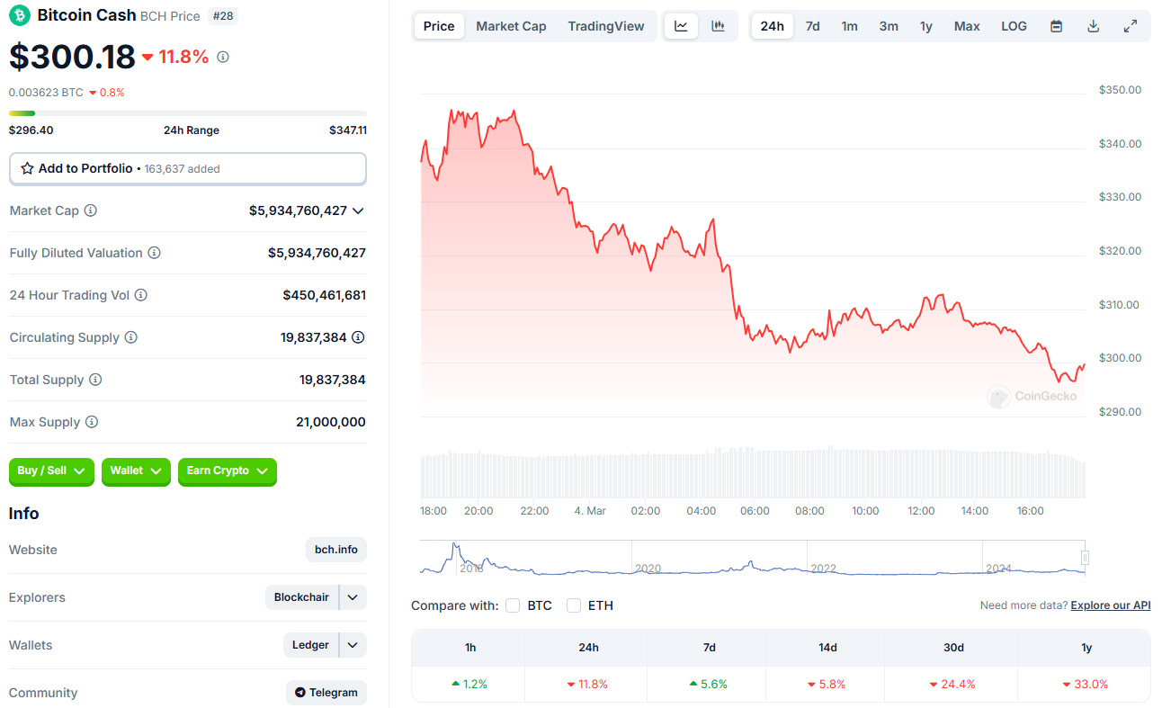This screenshot has width=1171, height=708.
Task: Click the right handle of chart range navigator
Action: pyautogui.click(x=1085, y=558)
